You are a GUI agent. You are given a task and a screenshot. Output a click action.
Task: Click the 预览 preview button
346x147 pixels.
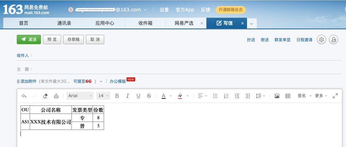pos(52,40)
